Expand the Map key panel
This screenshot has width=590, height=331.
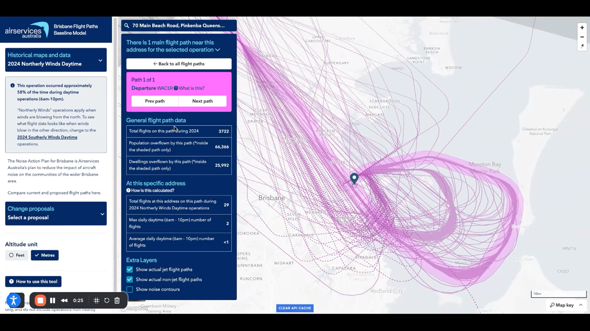(566, 305)
